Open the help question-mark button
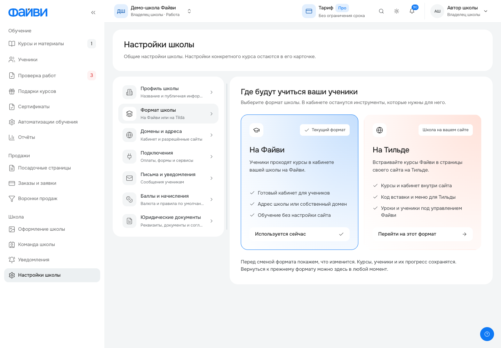 click(487, 334)
